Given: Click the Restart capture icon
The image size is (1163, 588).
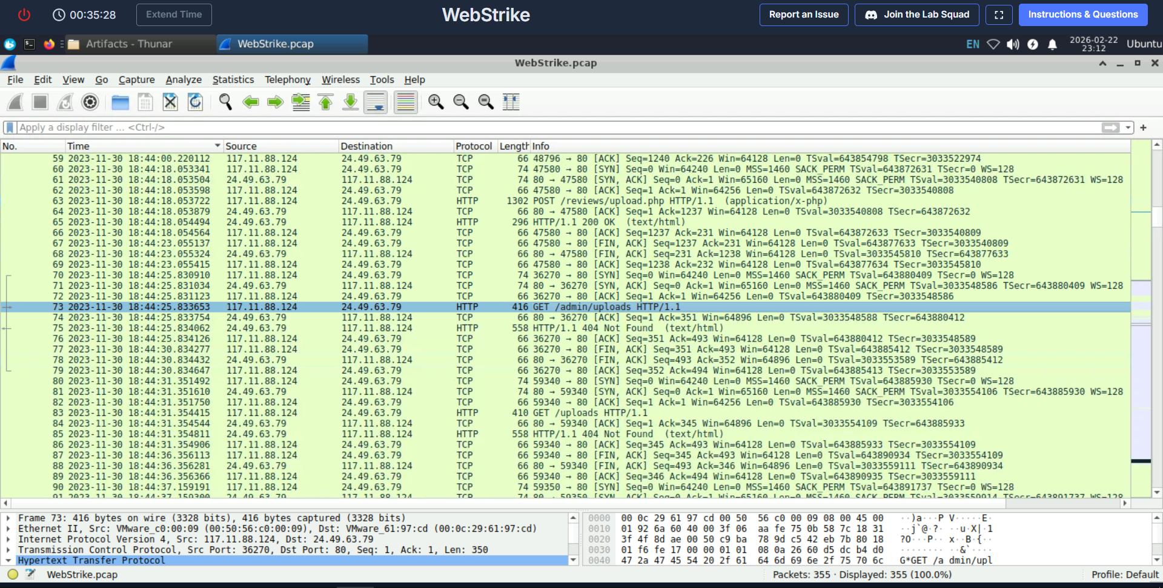Looking at the screenshot, I should (x=65, y=102).
